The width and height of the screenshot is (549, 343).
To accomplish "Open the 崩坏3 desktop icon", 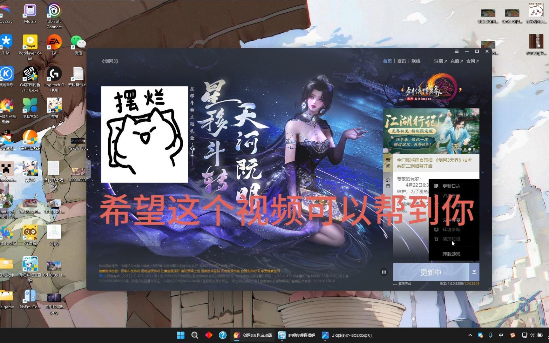I will [30, 172].
